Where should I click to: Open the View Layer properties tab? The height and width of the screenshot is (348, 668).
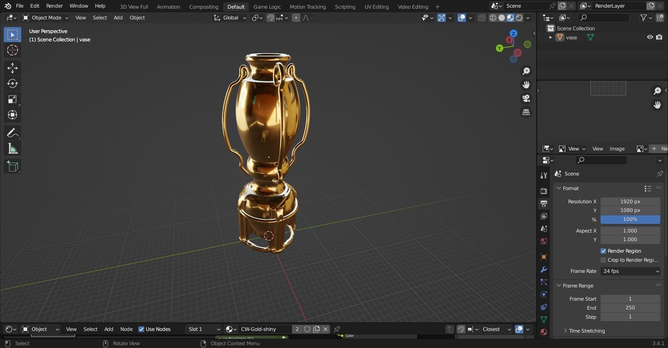pos(544,216)
